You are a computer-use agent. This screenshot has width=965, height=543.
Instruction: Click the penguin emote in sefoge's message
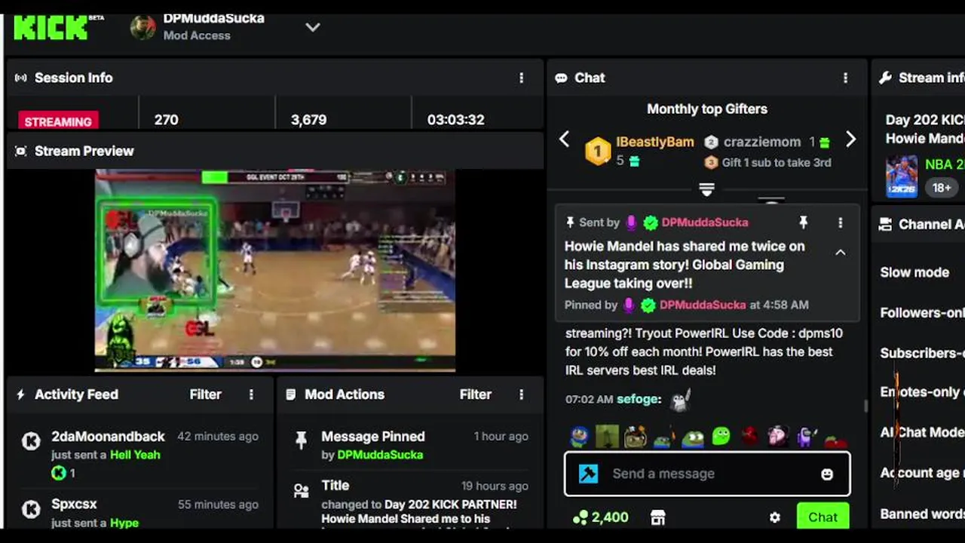click(x=680, y=400)
